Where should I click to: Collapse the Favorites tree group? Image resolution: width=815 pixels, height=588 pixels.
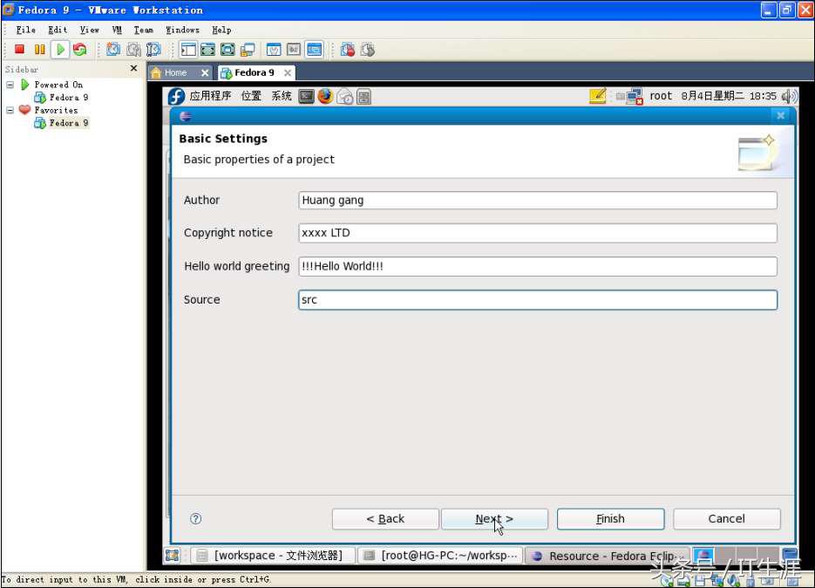[x=10, y=110]
